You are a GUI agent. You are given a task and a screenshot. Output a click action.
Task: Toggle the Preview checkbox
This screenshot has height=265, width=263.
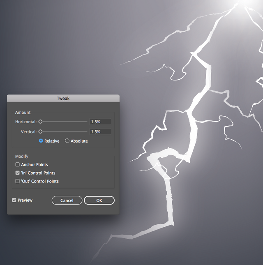(14, 200)
